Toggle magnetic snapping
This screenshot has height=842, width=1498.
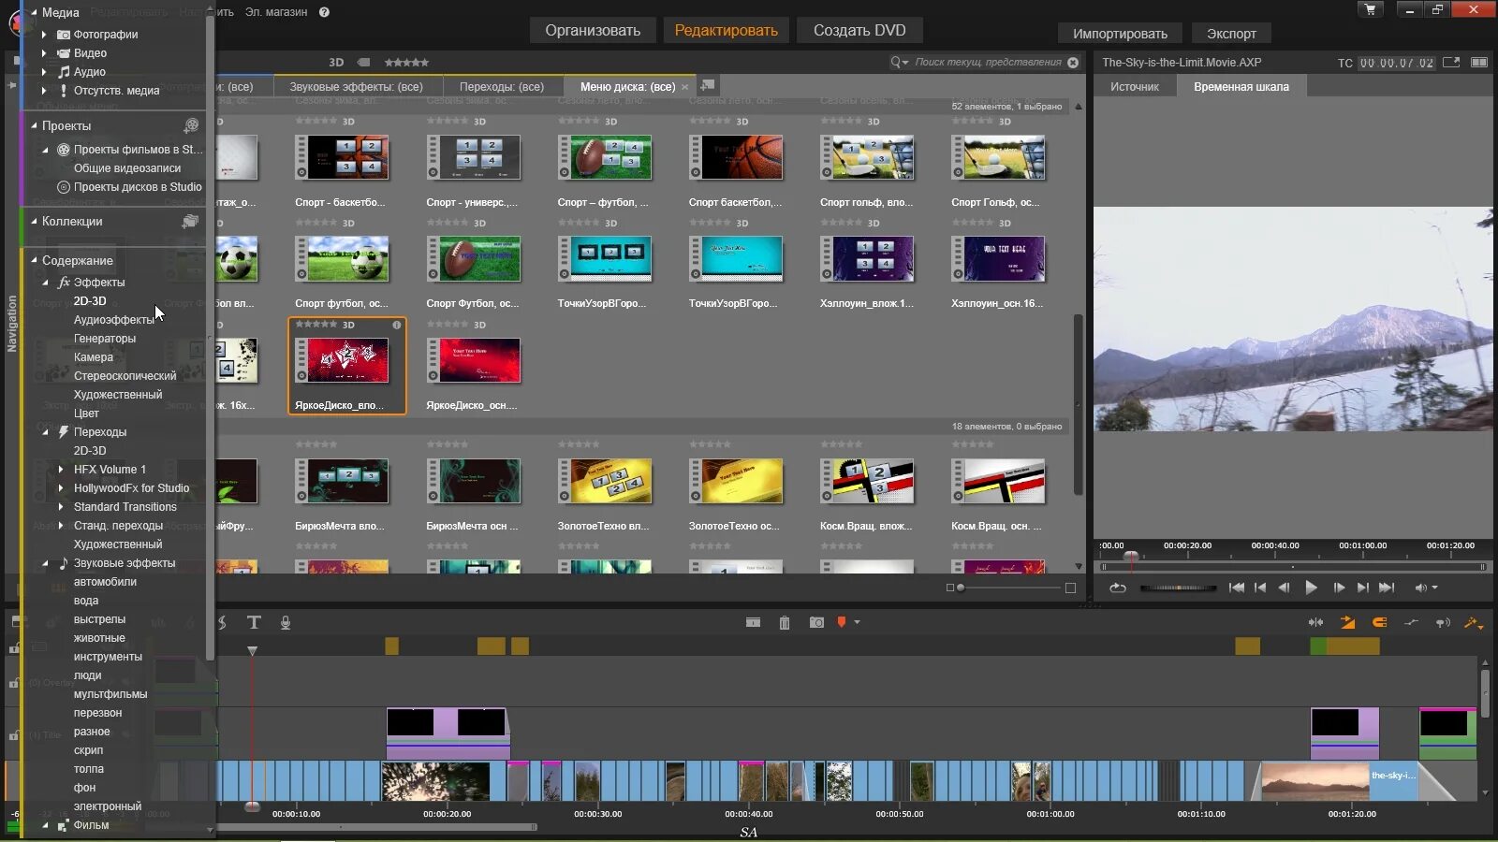coord(1379,622)
